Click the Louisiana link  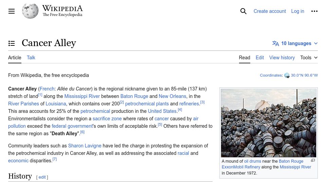pos(56,104)
